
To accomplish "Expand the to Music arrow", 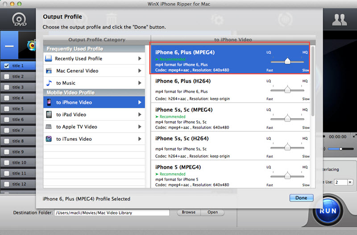I will (140, 83).
